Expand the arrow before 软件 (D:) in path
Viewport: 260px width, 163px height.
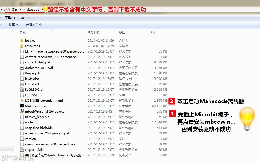point(1,10)
